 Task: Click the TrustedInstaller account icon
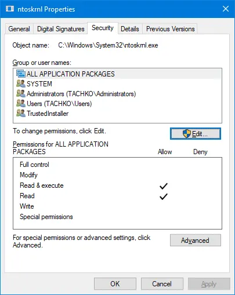(x=21, y=113)
